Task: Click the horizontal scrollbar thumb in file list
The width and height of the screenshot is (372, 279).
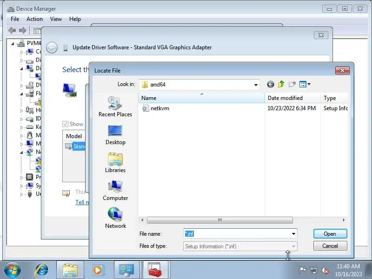Action: [219, 220]
